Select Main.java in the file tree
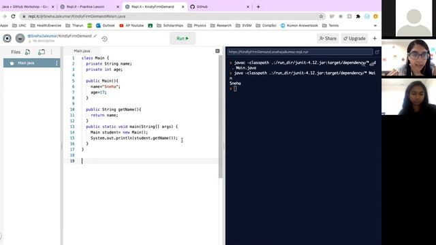The image size is (436, 245). [x=32, y=63]
